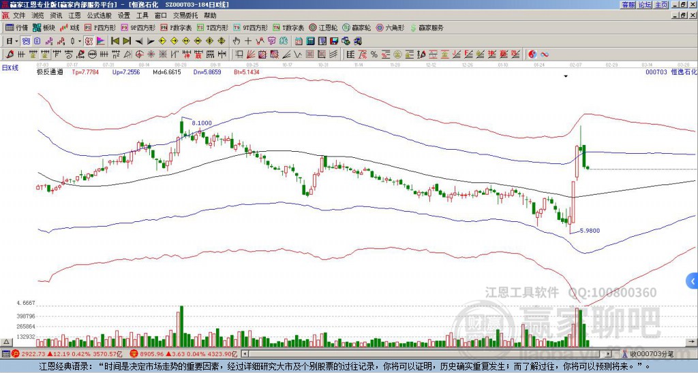
Task: Click the Dn=5.8659 indicator value
Action: pos(207,71)
